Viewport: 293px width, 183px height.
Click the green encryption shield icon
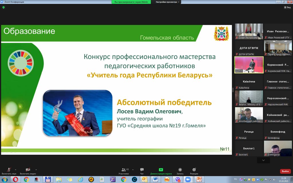[x=3, y=7]
